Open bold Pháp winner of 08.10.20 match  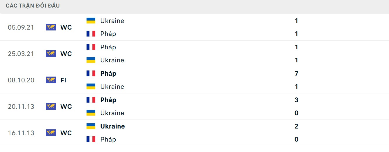(x=108, y=73)
